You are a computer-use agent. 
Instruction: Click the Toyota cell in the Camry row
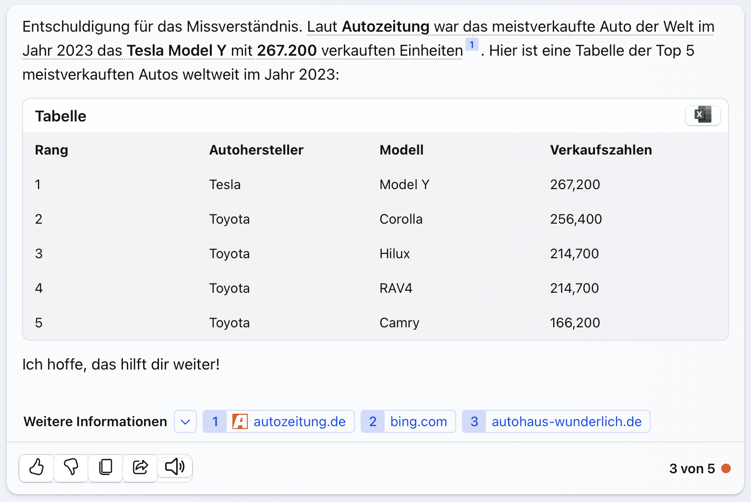pyautogui.click(x=229, y=323)
